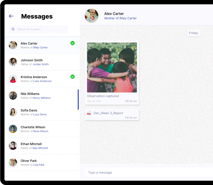Click the blue scrollbar in contacts list
The image size is (213, 185).
point(78,100)
